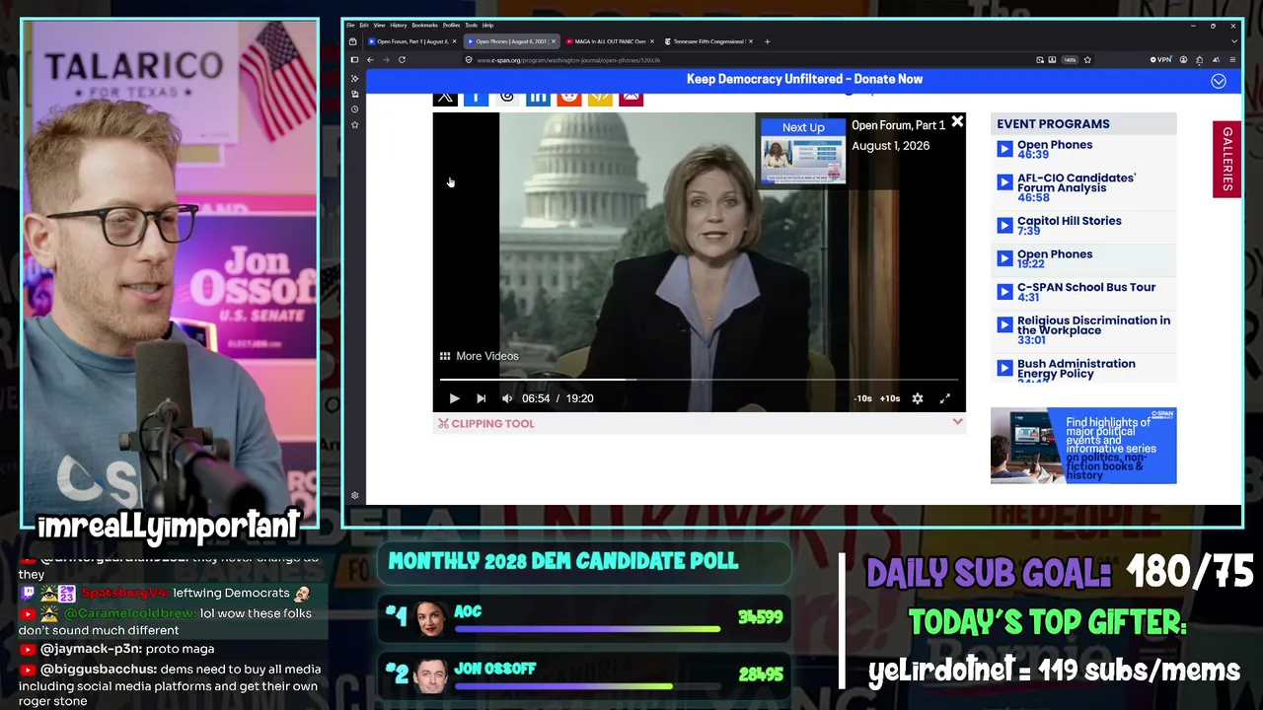Bookmark this page with the star
The width and height of the screenshot is (1263, 710).
(x=1087, y=60)
